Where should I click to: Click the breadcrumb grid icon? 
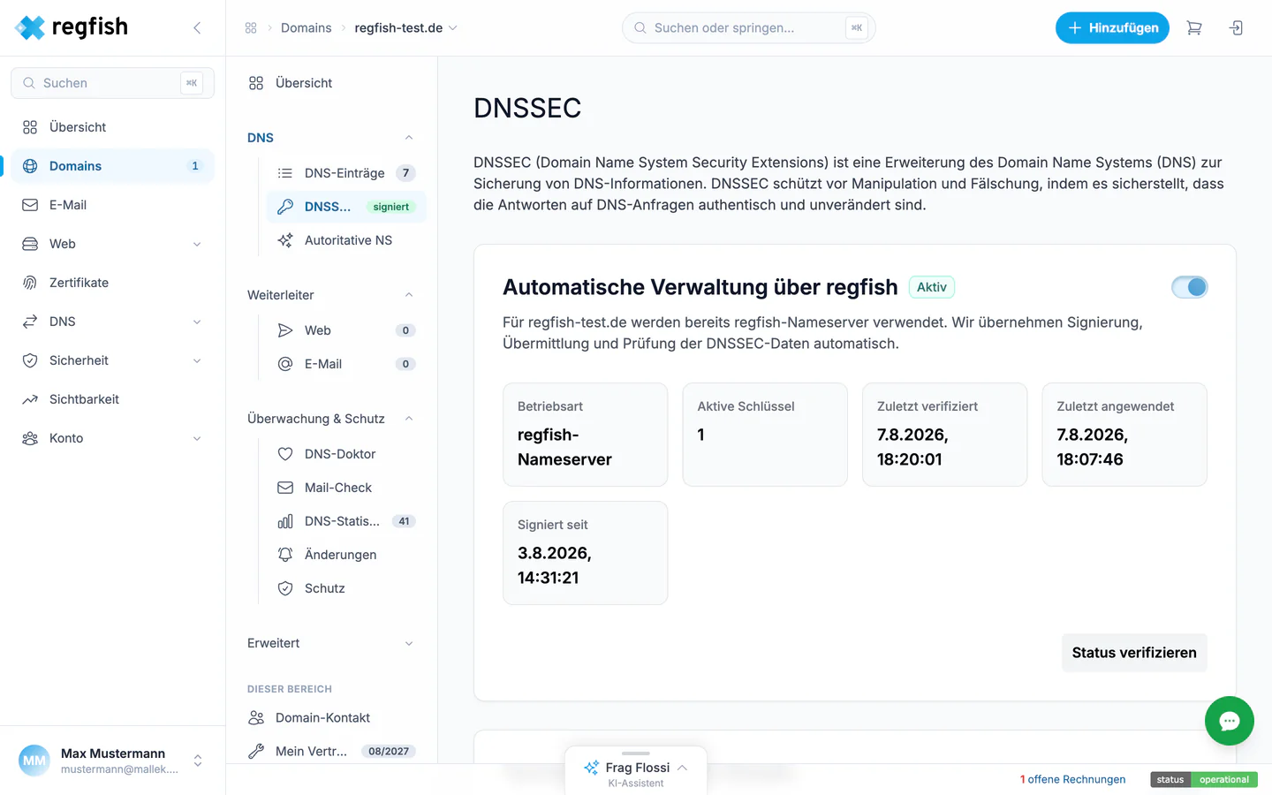pos(251,28)
